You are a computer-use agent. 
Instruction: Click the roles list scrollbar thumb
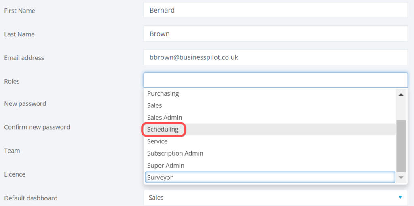(x=401, y=145)
